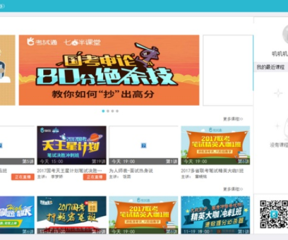This screenshot has width=288, height=240.
Task: Open the cut-off High course thumbnail
Action: [17, 215]
